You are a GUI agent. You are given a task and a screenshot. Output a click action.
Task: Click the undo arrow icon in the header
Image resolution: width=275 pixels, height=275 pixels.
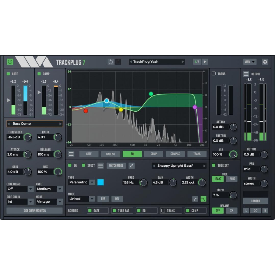pyautogui.click(x=111, y=62)
